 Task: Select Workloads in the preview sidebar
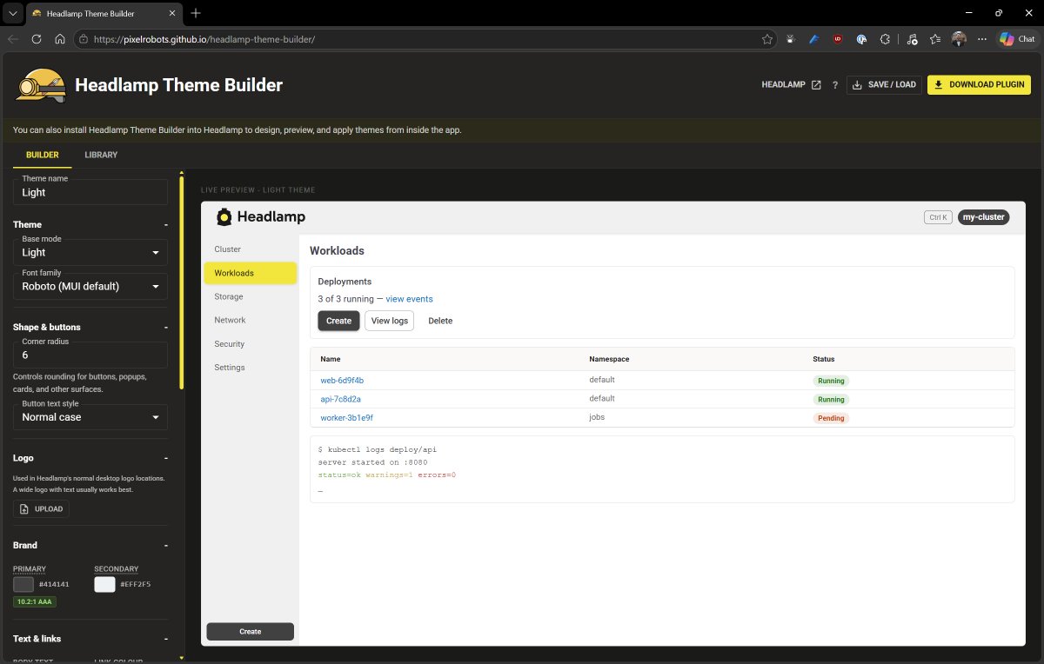(250, 273)
